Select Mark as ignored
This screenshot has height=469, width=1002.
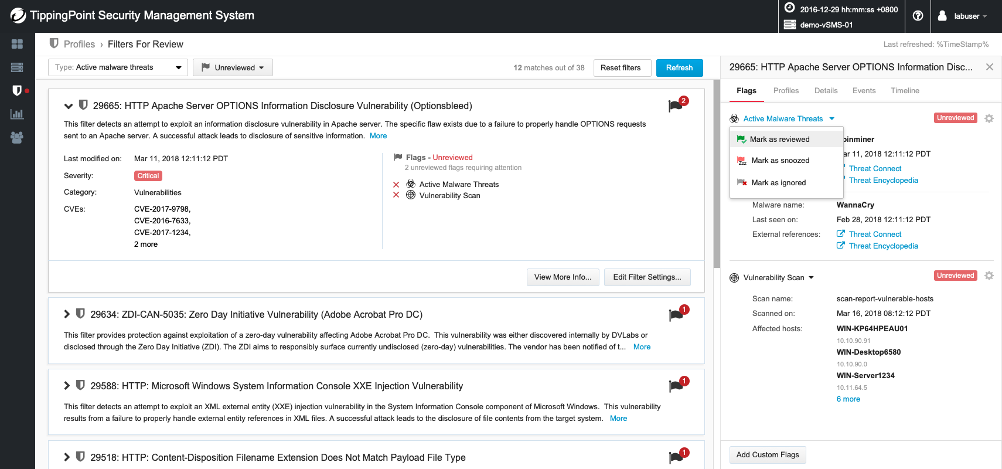pos(786,183)
